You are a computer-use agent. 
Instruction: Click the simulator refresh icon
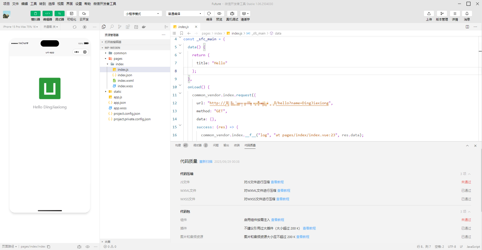point(75,27)
